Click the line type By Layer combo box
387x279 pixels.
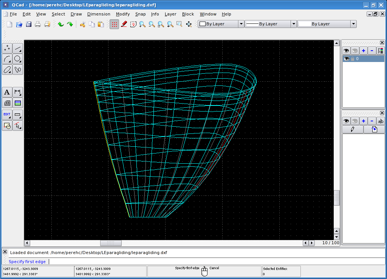327,24
